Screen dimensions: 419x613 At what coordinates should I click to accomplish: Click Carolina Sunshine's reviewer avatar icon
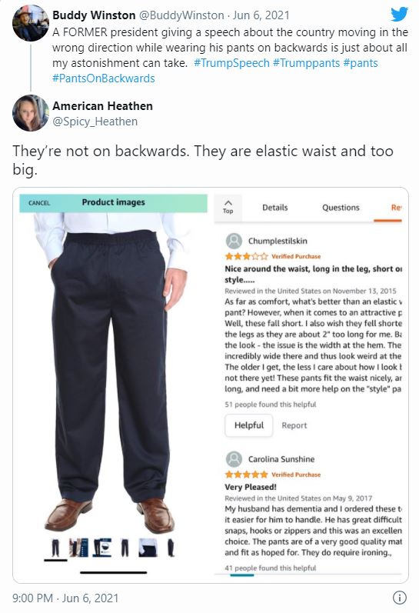234,459
